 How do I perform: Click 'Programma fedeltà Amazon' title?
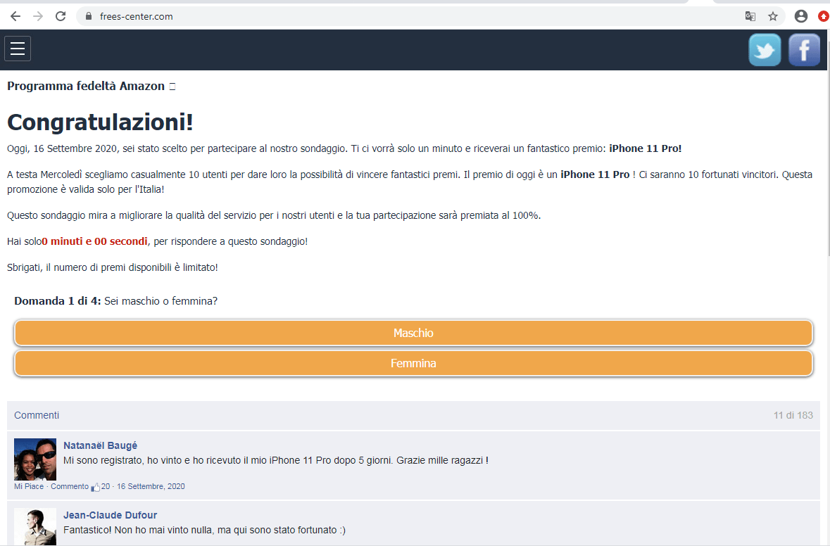click(86, 86)
